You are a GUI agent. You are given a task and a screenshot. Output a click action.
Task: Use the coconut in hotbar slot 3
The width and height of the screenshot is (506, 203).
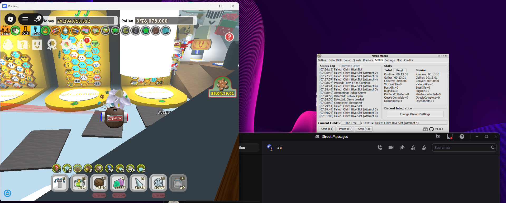pos(99,183)
